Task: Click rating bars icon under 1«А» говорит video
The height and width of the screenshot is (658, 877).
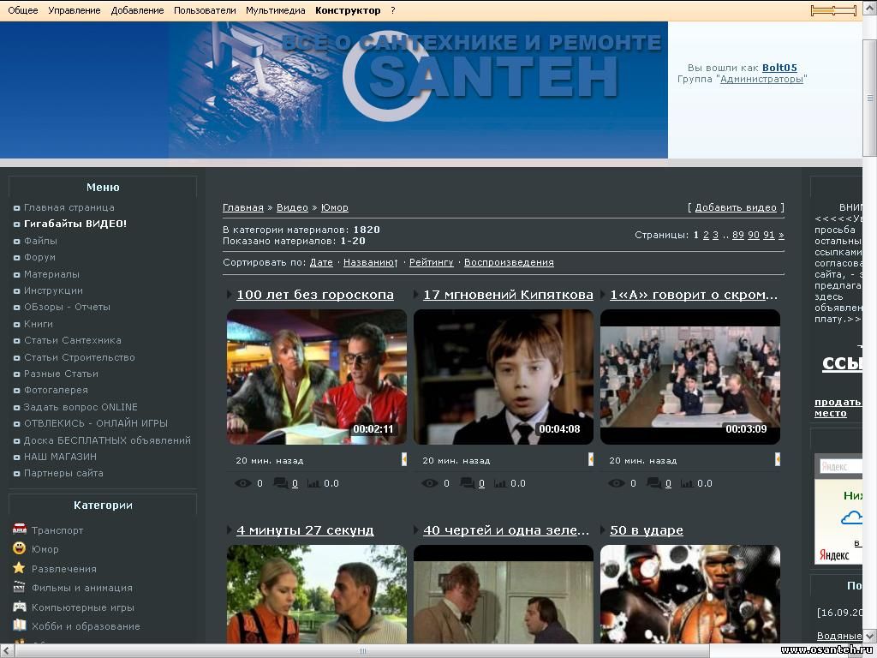Action: tap(687, 483)
